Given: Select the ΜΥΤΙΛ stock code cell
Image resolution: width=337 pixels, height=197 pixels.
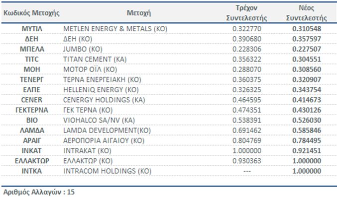Looking at the screenshot, I should 32,29.
